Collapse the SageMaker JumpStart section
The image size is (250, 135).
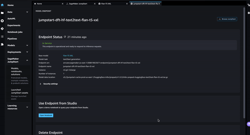pos(27,60)
